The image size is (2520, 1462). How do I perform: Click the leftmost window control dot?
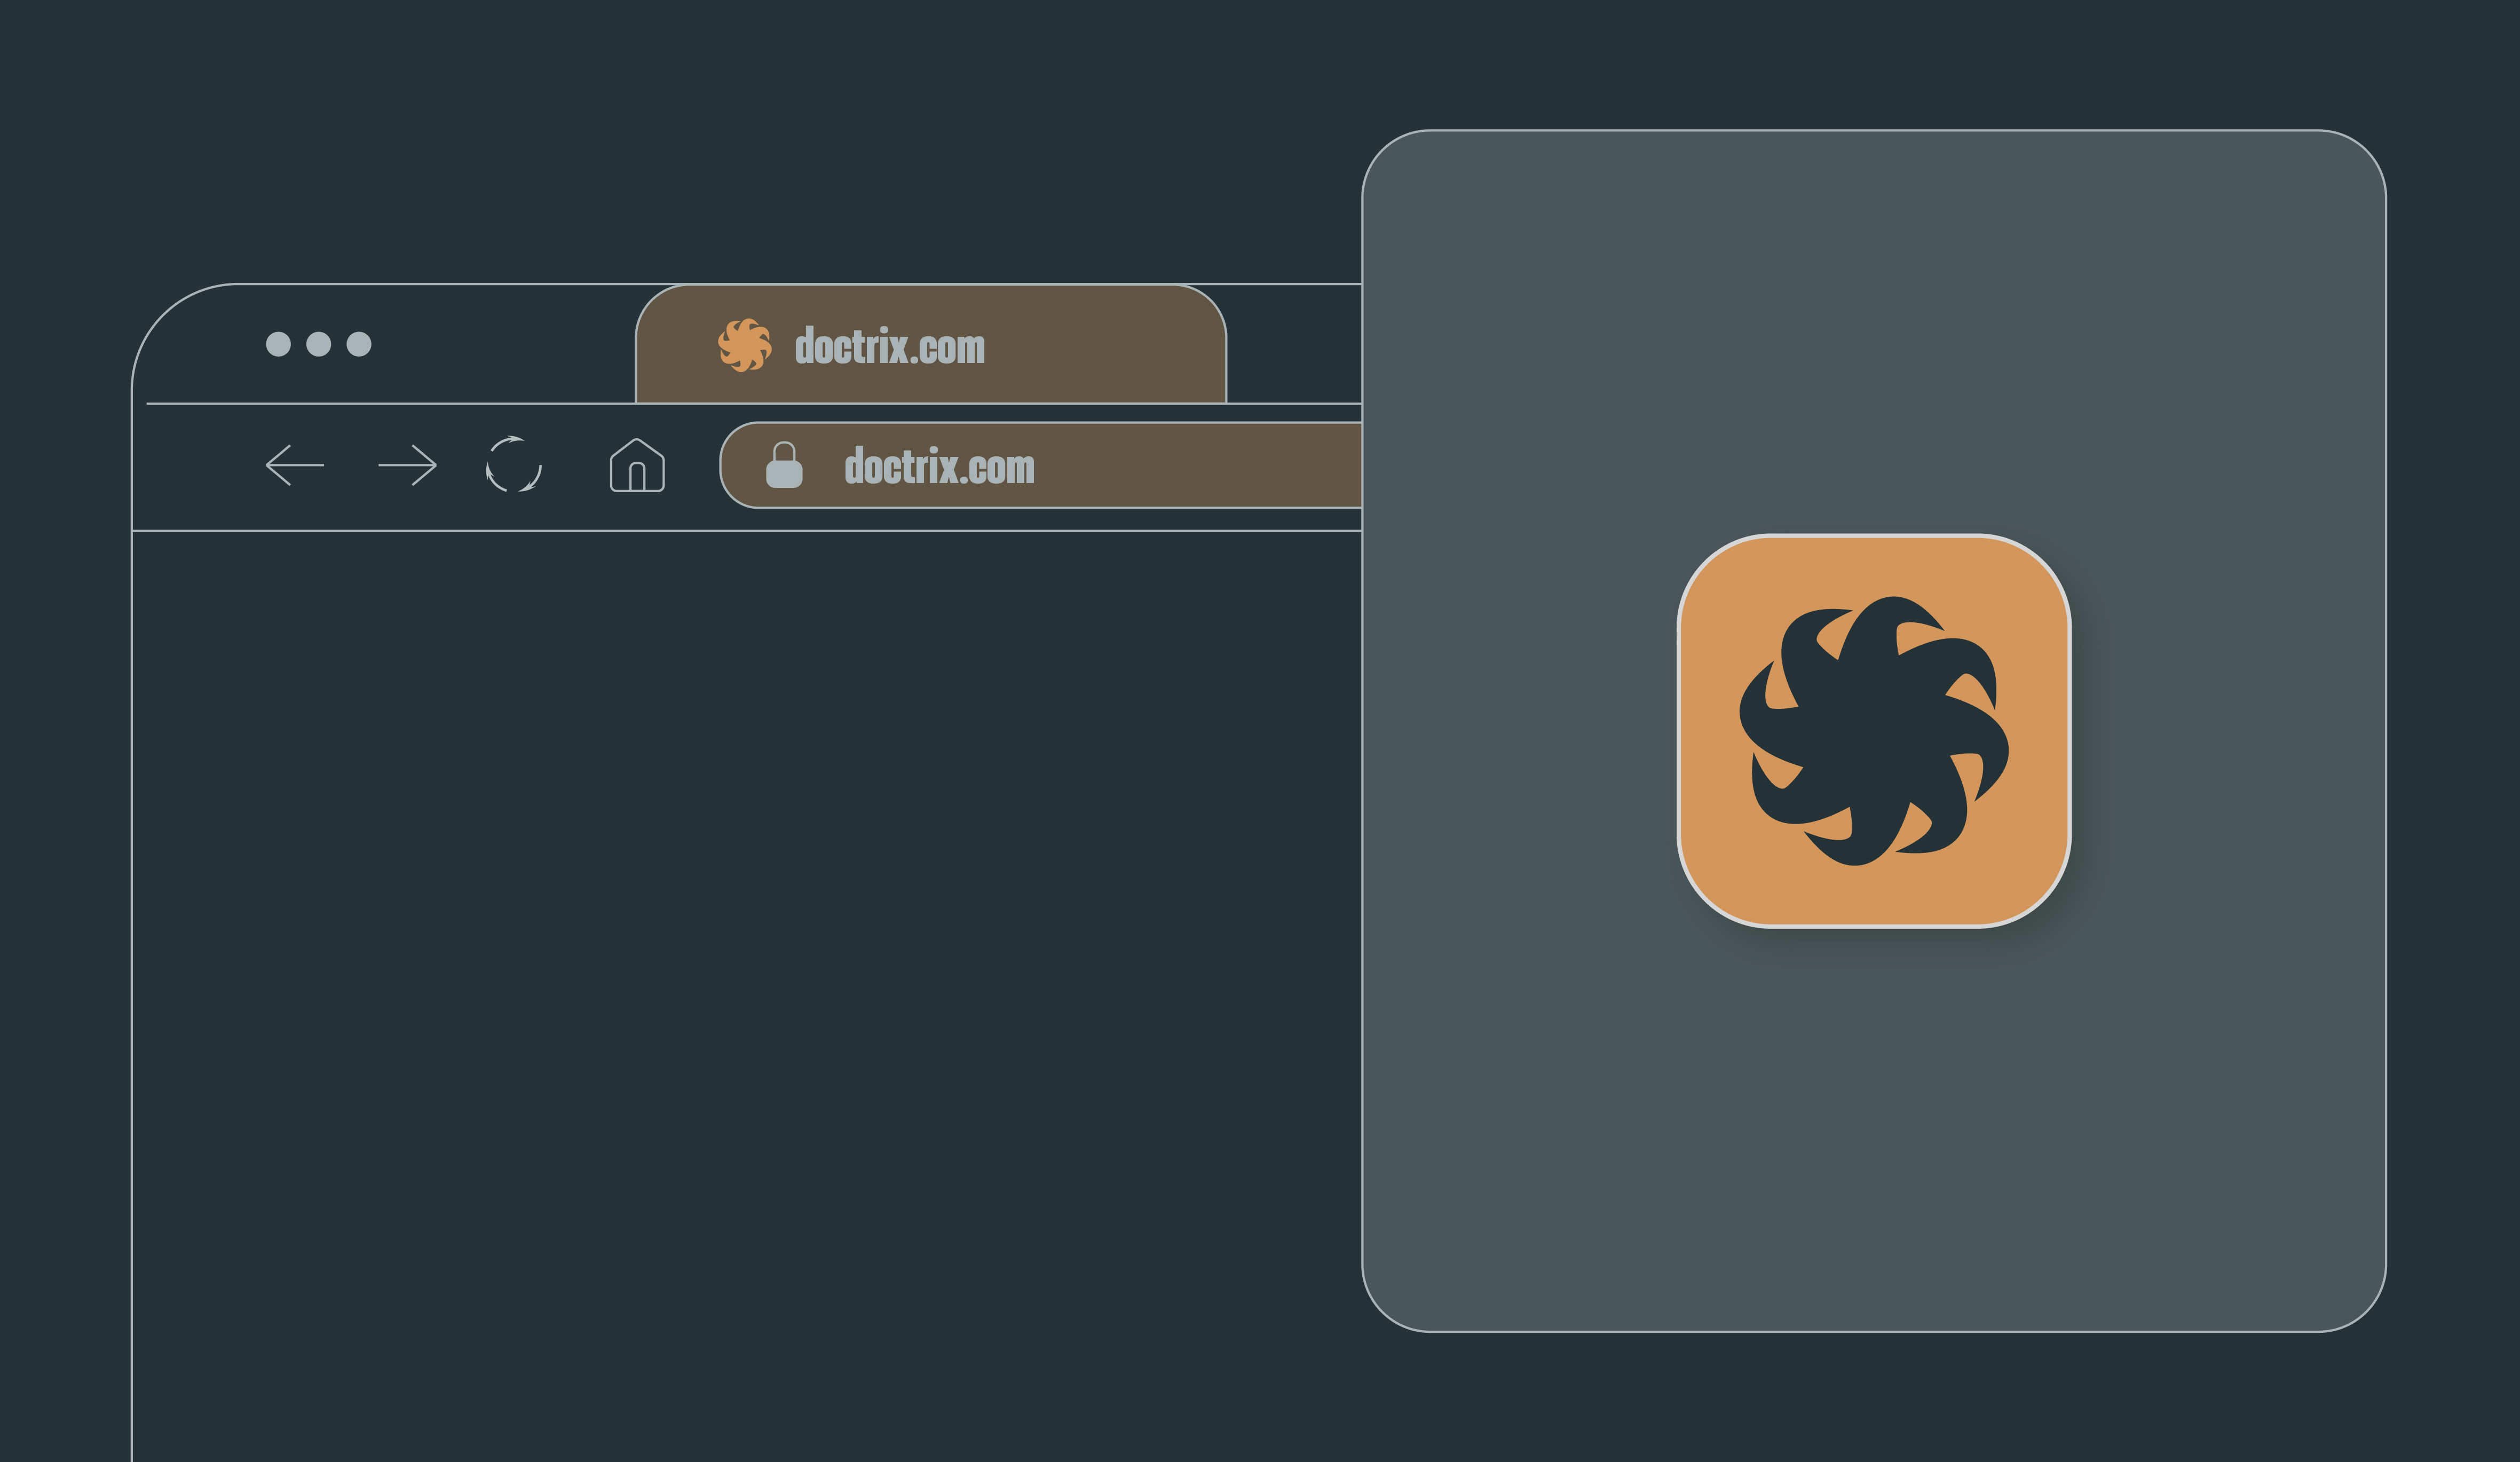[x=278, y=344]
